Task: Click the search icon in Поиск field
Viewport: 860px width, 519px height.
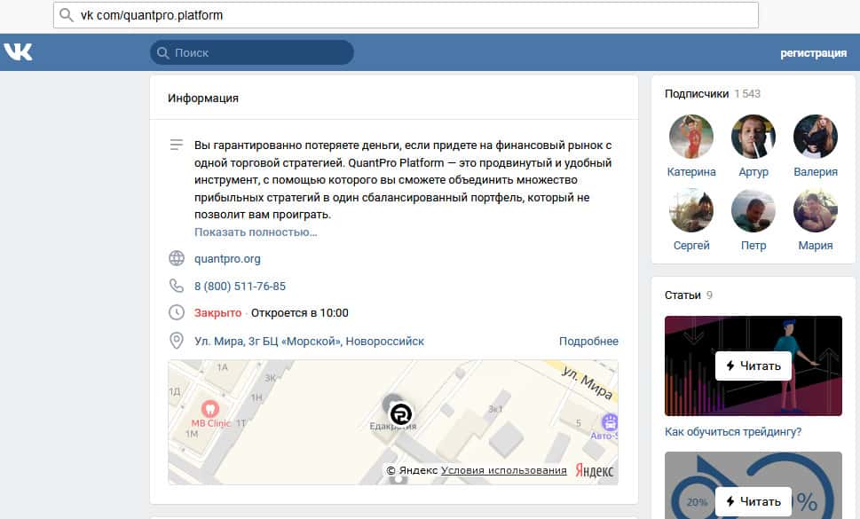Action: [163, 52]
